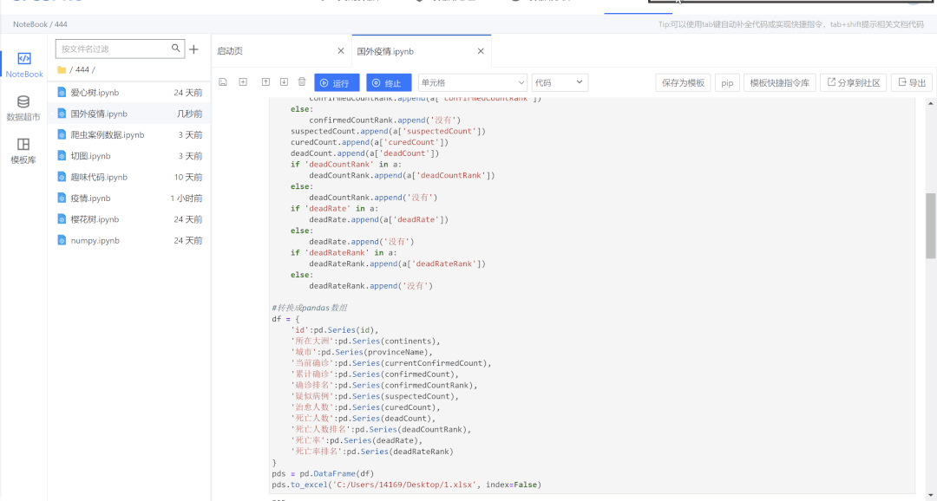Close the 国外疫情.ipynb tab
937x501 pixels.
481,51
